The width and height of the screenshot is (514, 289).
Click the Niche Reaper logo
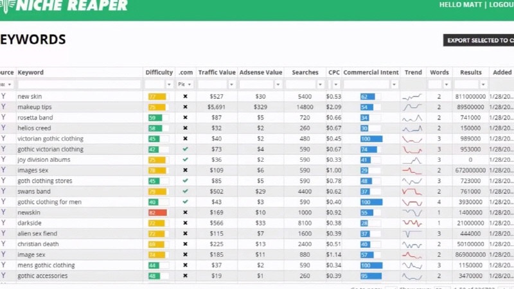pyautogui.click(x=64, y=6)
